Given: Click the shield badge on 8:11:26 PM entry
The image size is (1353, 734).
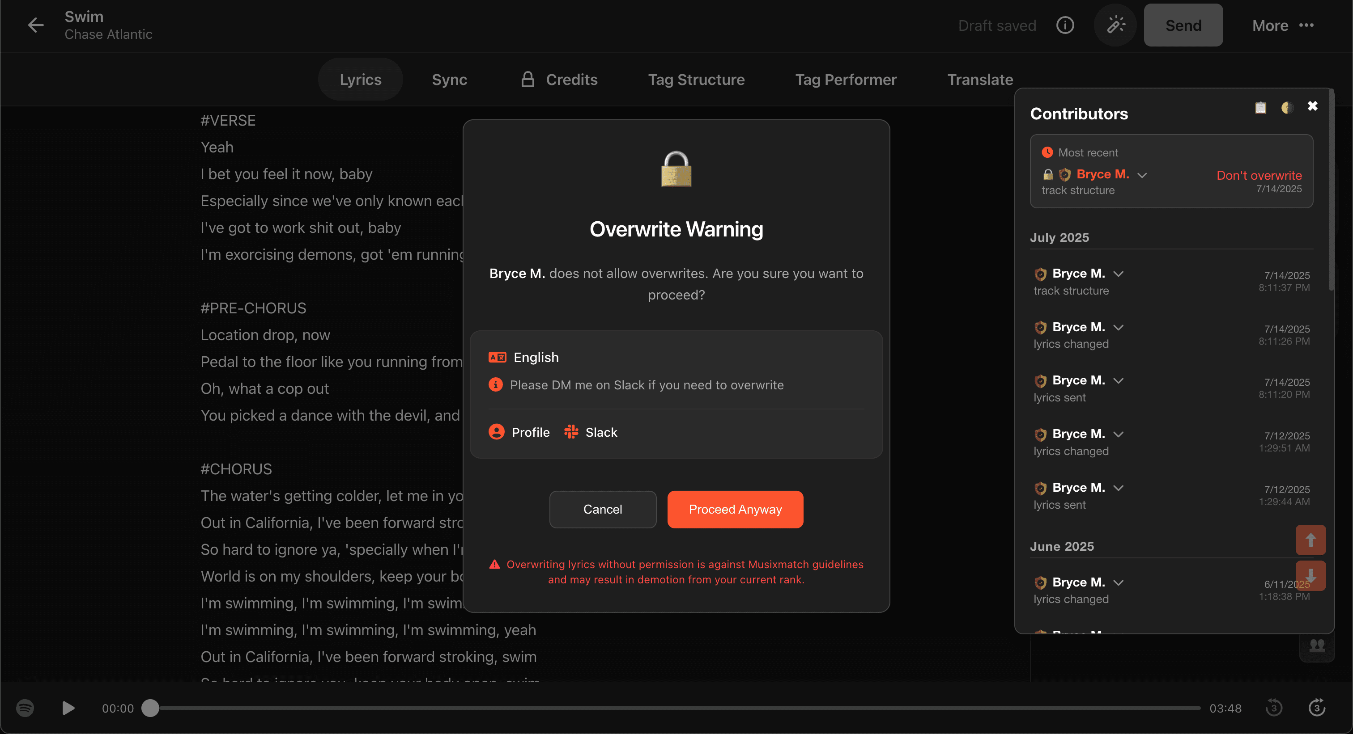Looking at the screenshot, I should [x=1041, y=327].
